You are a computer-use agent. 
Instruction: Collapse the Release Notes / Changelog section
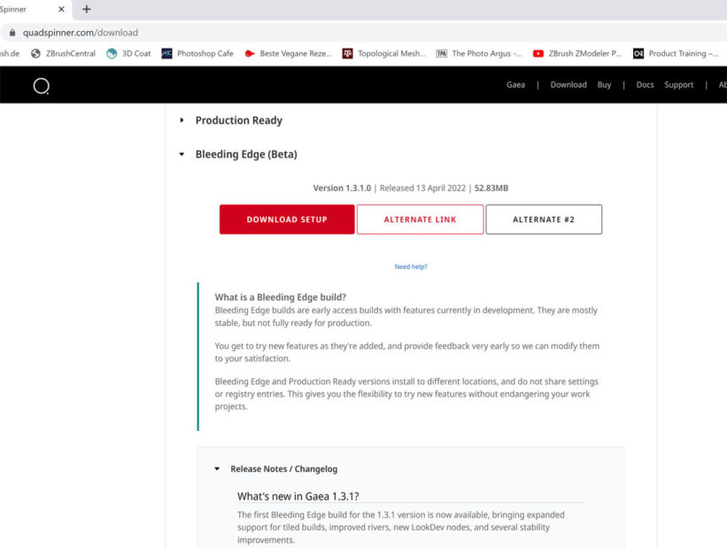coord(217,468)
